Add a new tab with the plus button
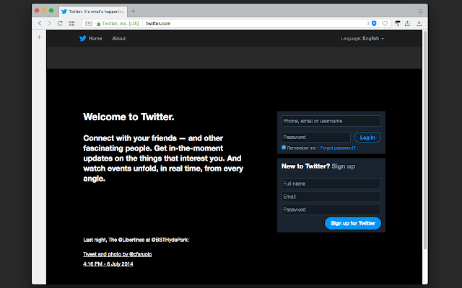Viewport: 462px width, 288px height. click(x=133, y=11)
